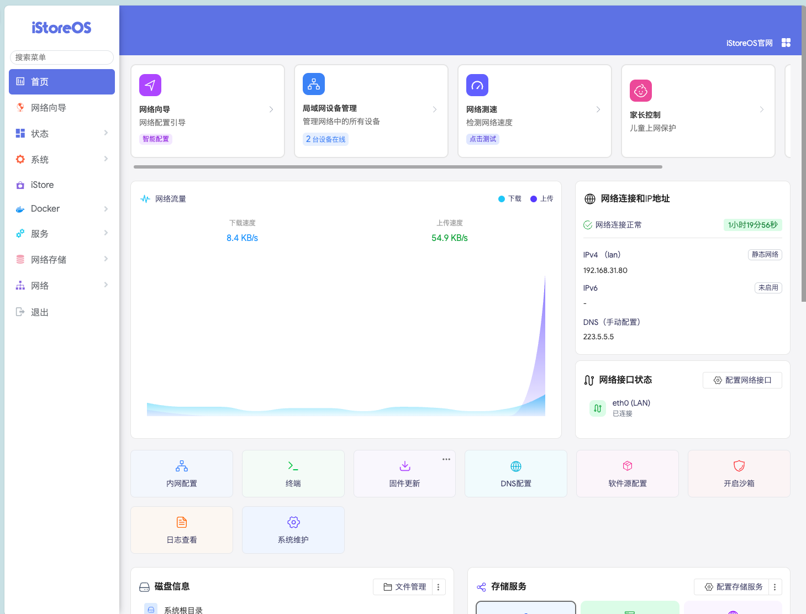Open the 内网配置 network icon

click(x=181, y=466)
